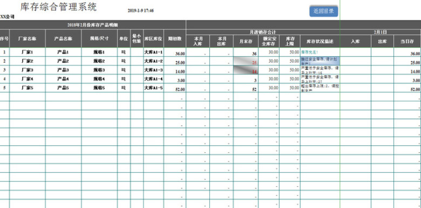Select the 最小包装 column header

click(x=137, y=38)
